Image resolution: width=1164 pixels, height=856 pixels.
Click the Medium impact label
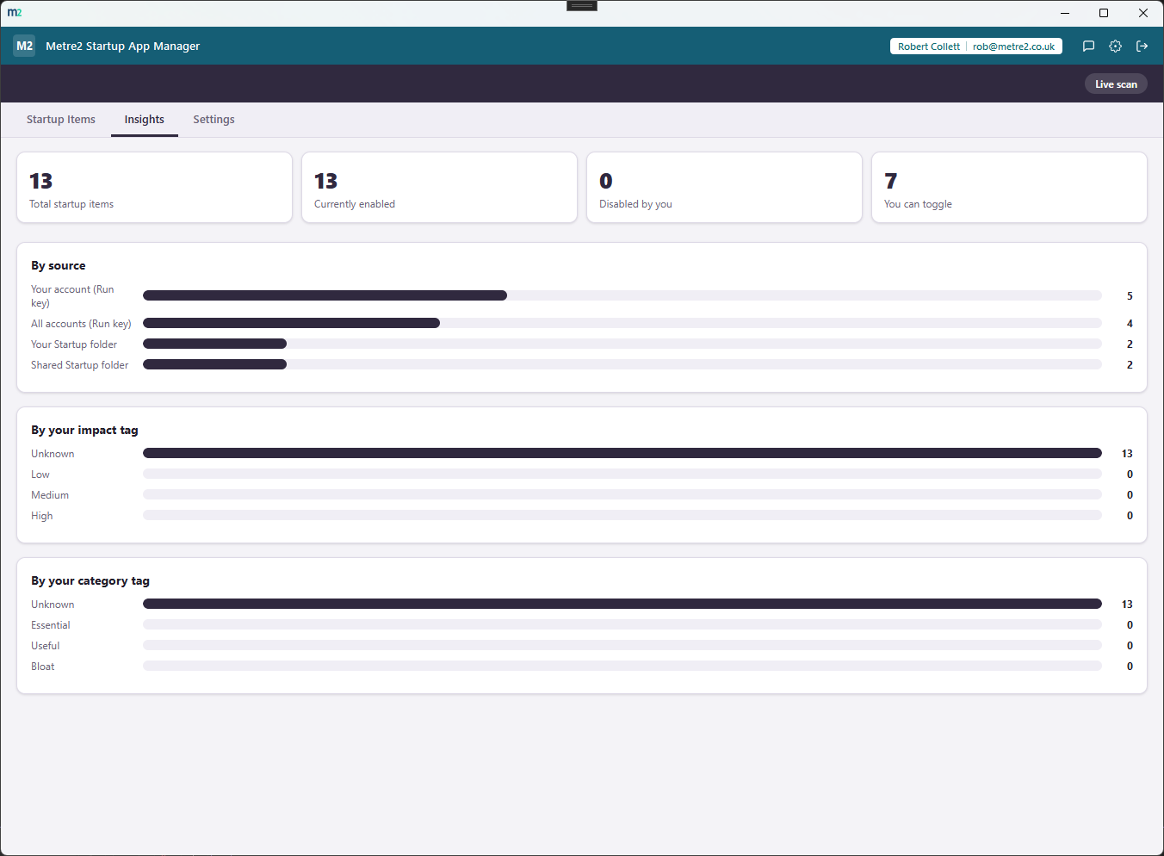pyautogui.click(x=50, y=495)
